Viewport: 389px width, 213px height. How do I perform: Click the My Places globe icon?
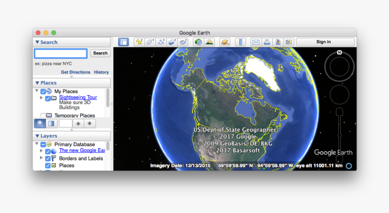(x=49, y=91)
